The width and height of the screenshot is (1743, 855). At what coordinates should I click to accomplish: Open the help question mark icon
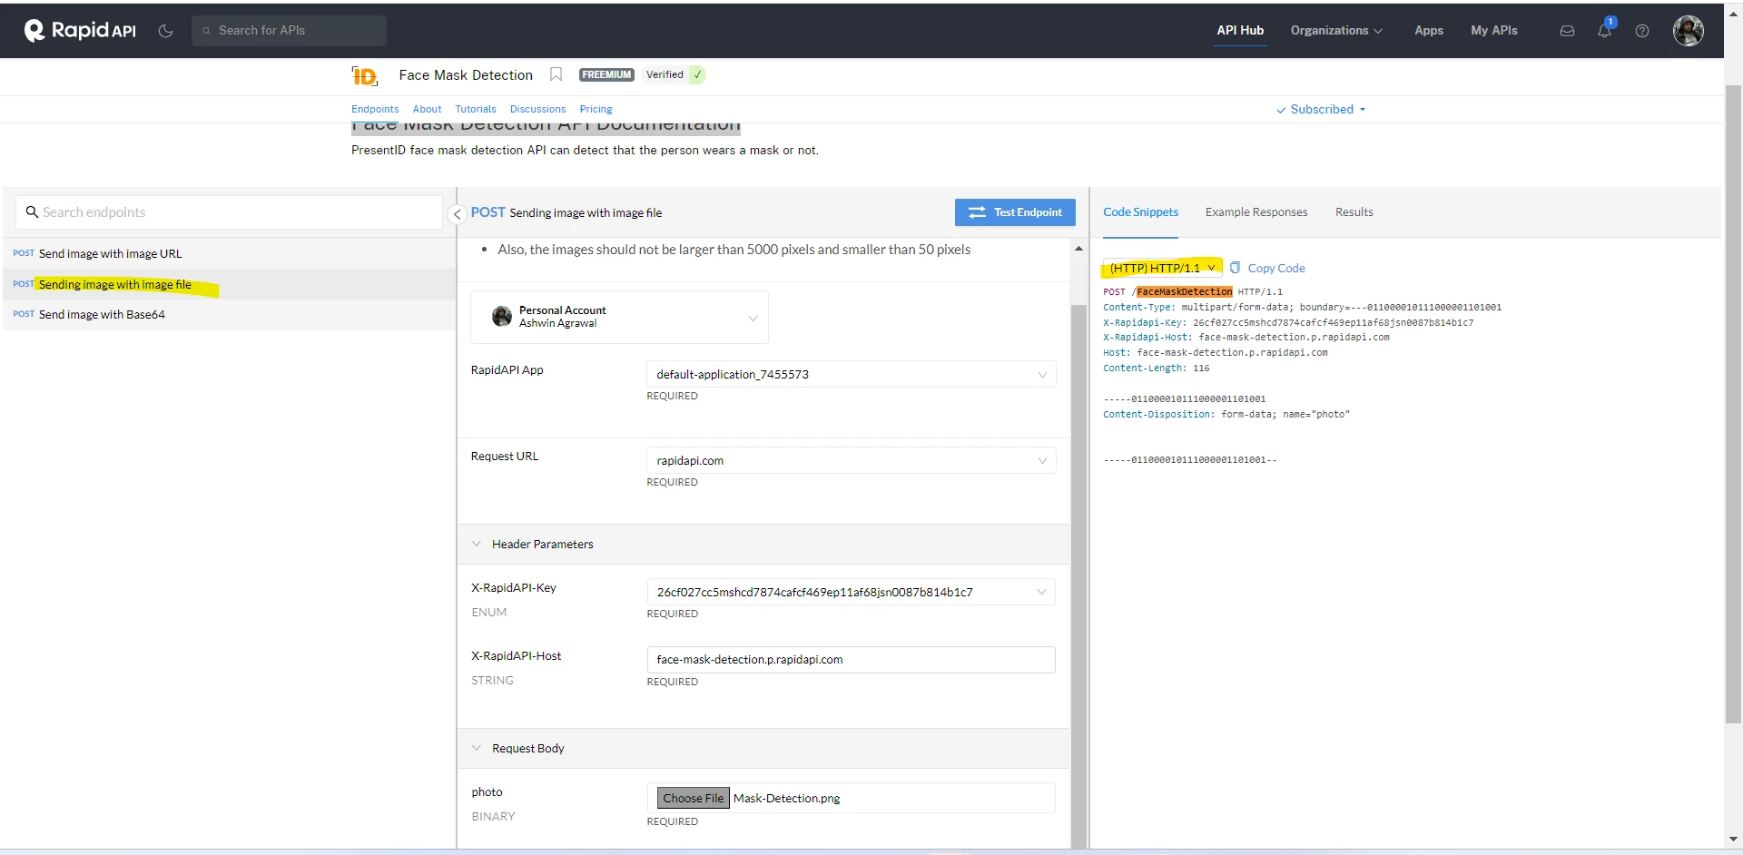(x=1642, y=31)
